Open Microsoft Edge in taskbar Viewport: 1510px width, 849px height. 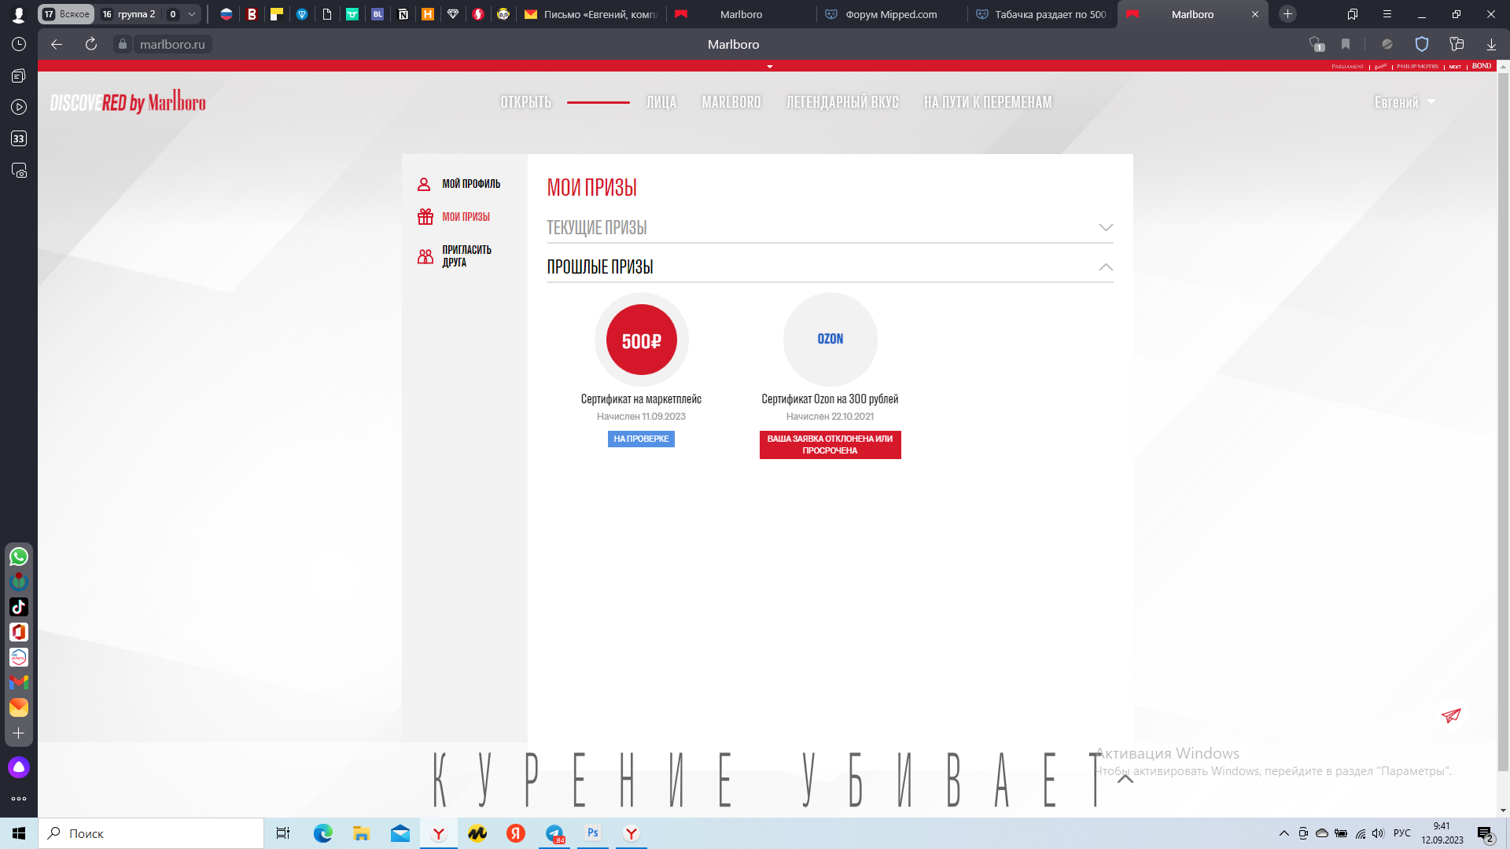click(323, 833)
